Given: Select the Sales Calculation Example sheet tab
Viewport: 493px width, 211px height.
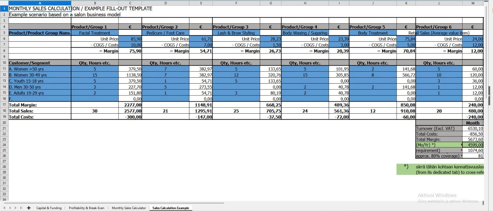Looking at the screenshot, I should point(171,208).
